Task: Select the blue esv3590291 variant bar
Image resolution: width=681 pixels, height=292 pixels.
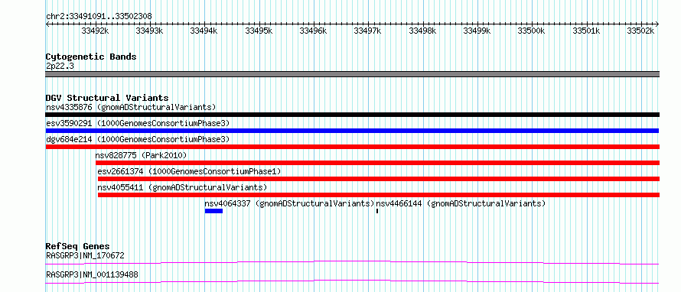Action: [x=352, y=131]
